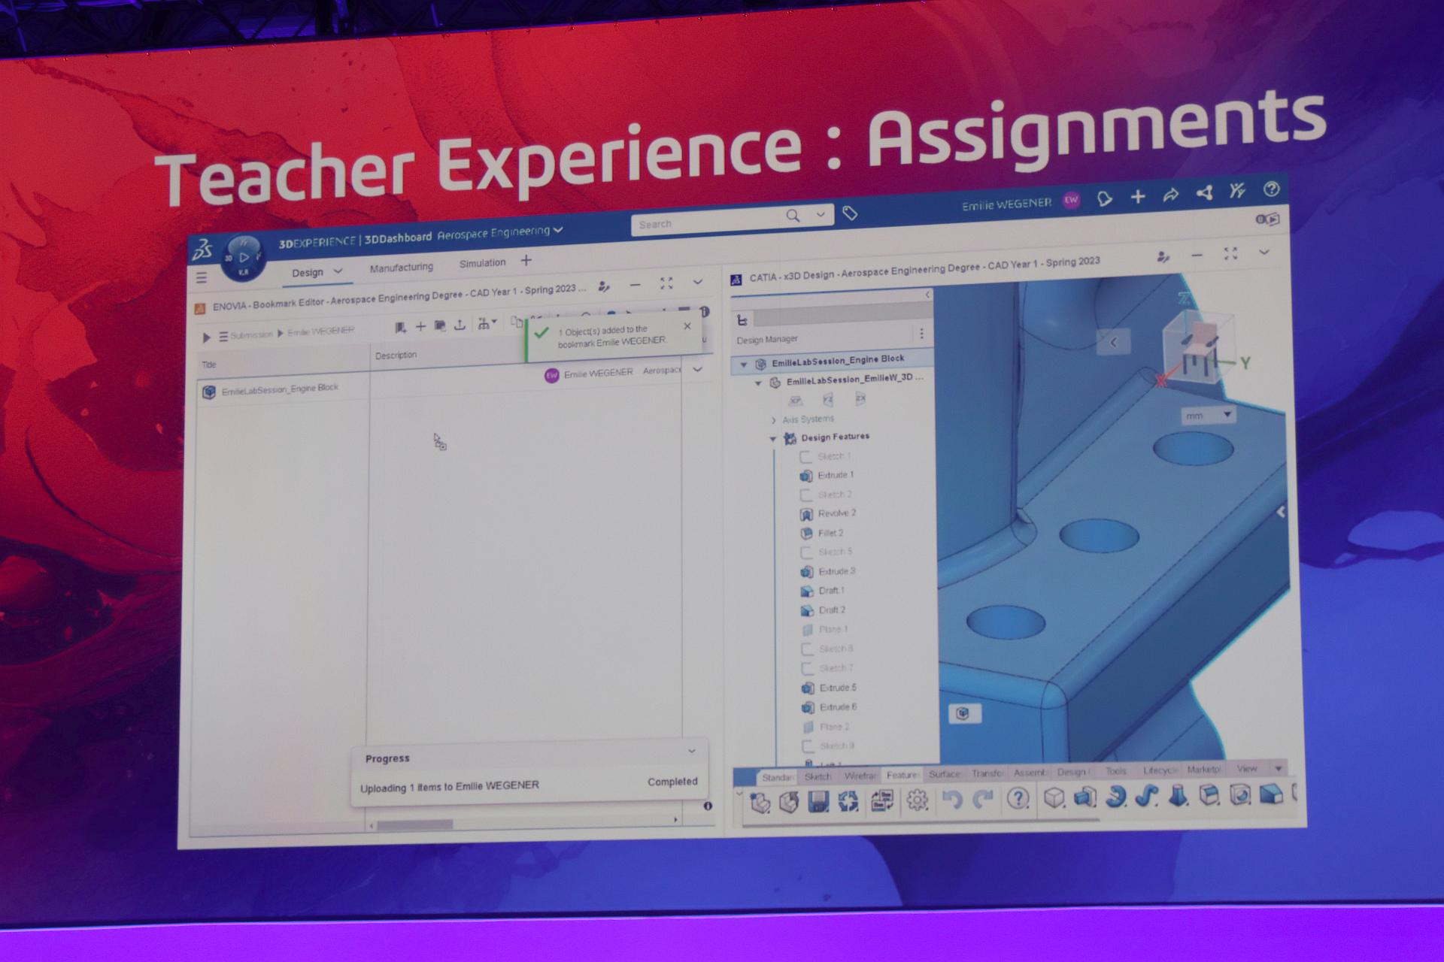
Task: Click the tree view icon above Design Manager
Action: 742,320
